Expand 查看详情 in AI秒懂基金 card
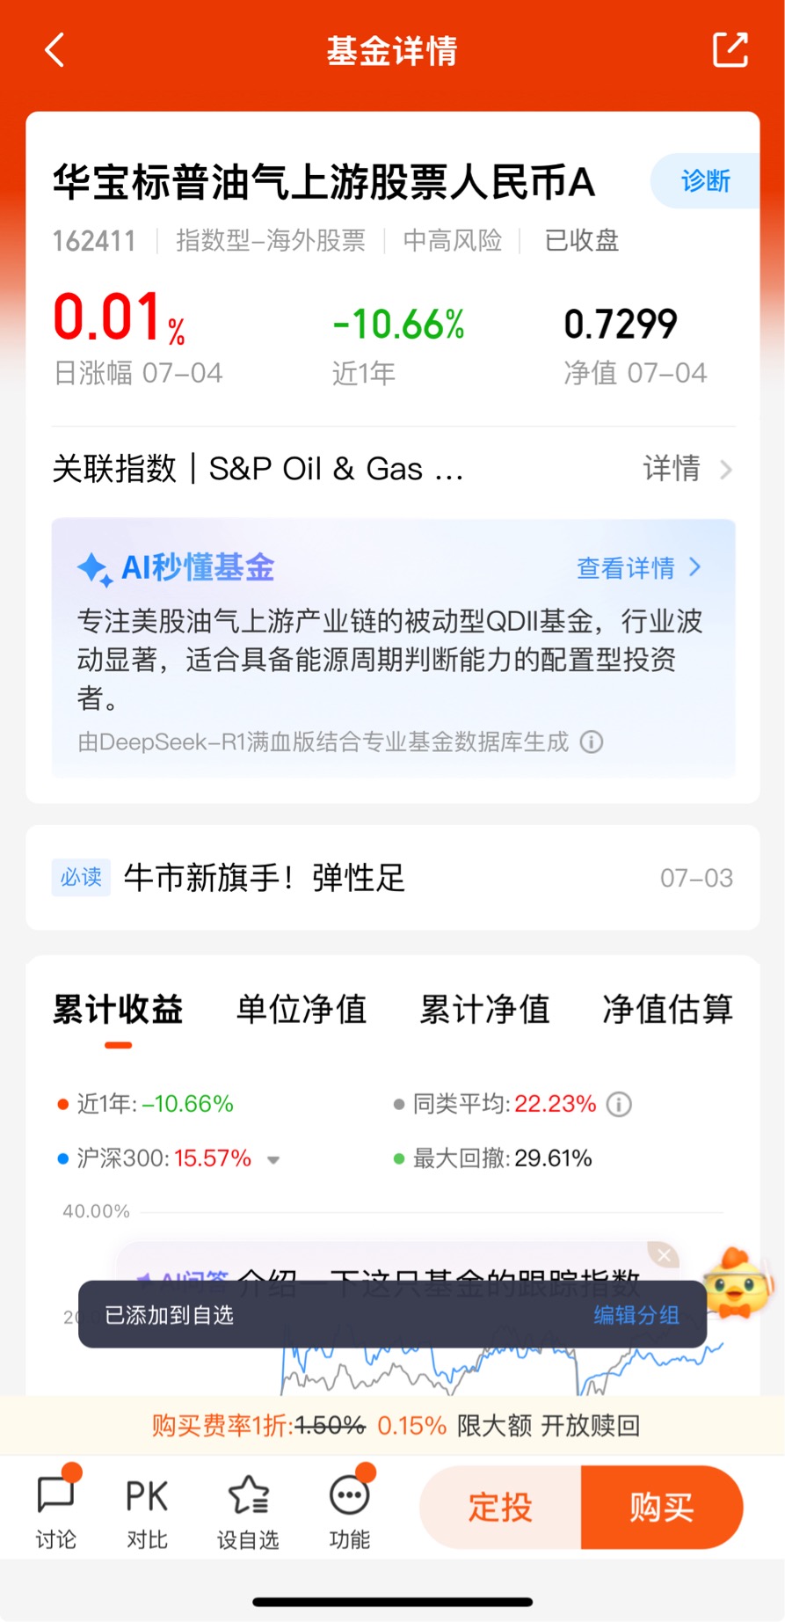Image resolution: width=785 pixels, height=1622 pixels. [639, 567]
